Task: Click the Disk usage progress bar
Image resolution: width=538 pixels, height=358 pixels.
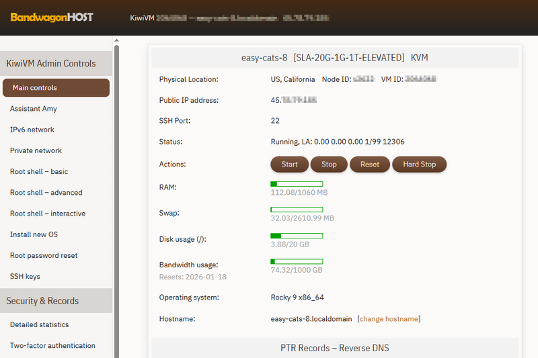Action: point(297,236)
